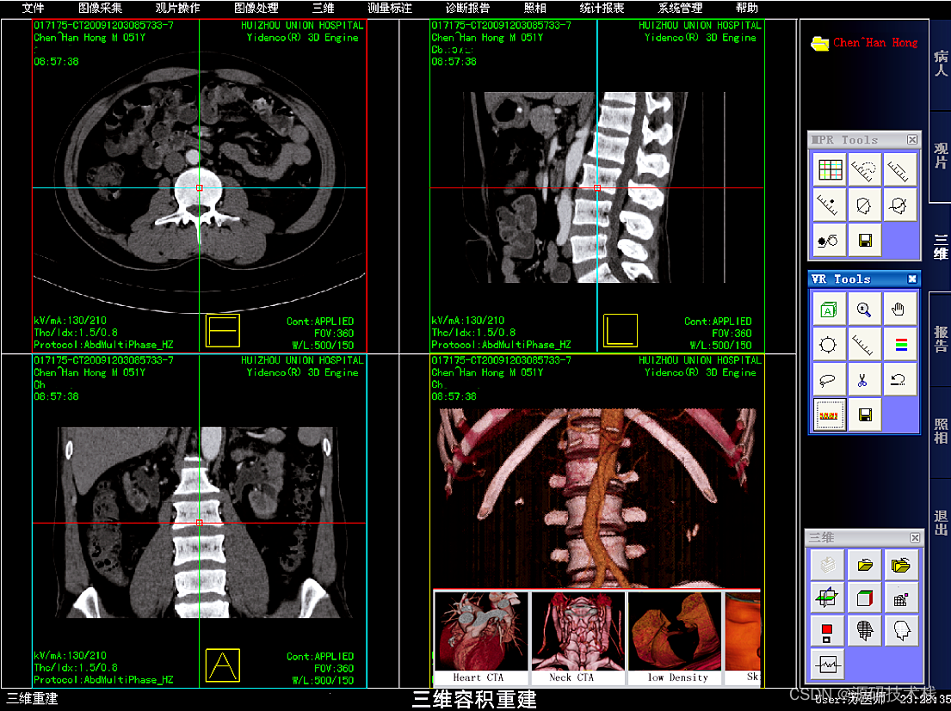Click the F orientation marker in axial view
Screen dimensions: 951x711
[223, 331]
